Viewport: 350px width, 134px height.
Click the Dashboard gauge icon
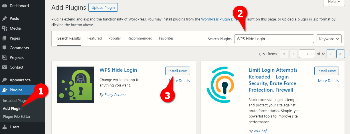coord(5,6)
